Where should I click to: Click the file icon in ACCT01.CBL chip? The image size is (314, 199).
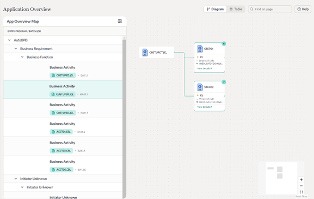click(53, 132)
